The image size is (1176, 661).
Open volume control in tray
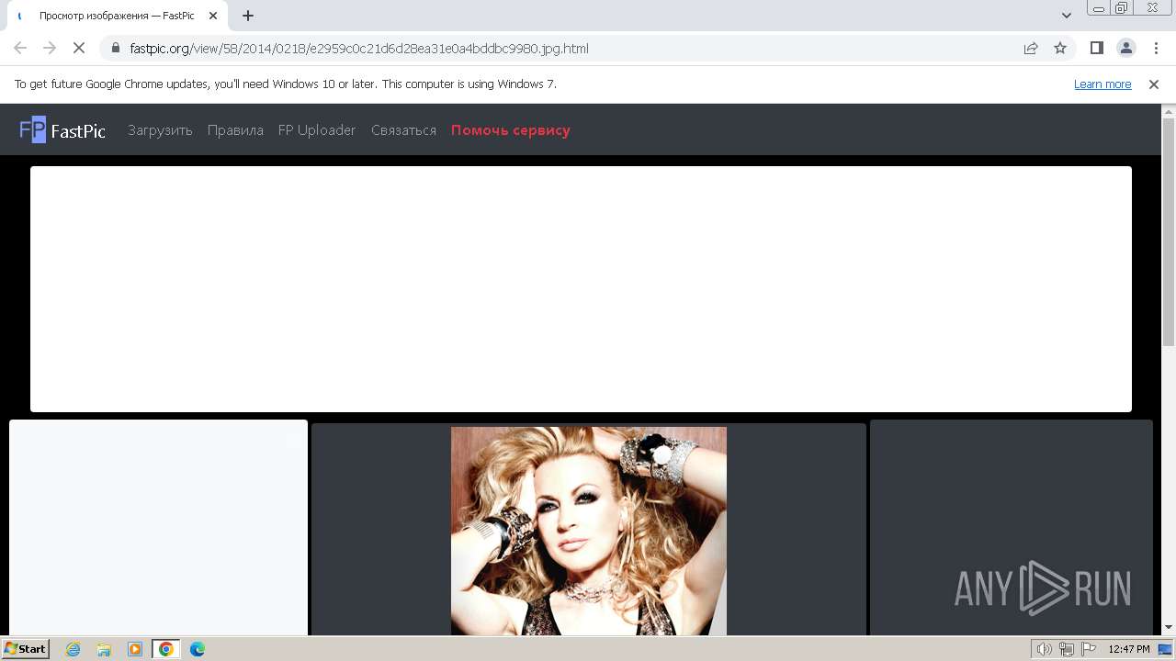pyautogui.click(x=1045, y=649)
